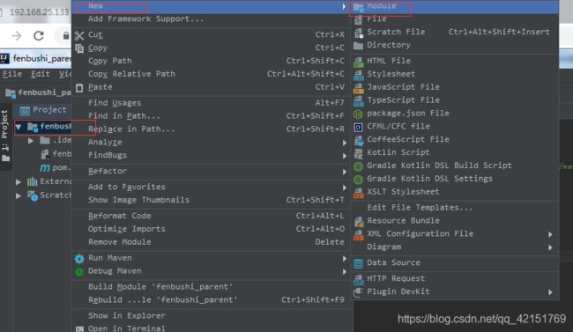The height and width of the screenshot is (332, 573).
Task: Expand the .idea folder arrow
Action: pyautogui.click(x=31, y=141)
